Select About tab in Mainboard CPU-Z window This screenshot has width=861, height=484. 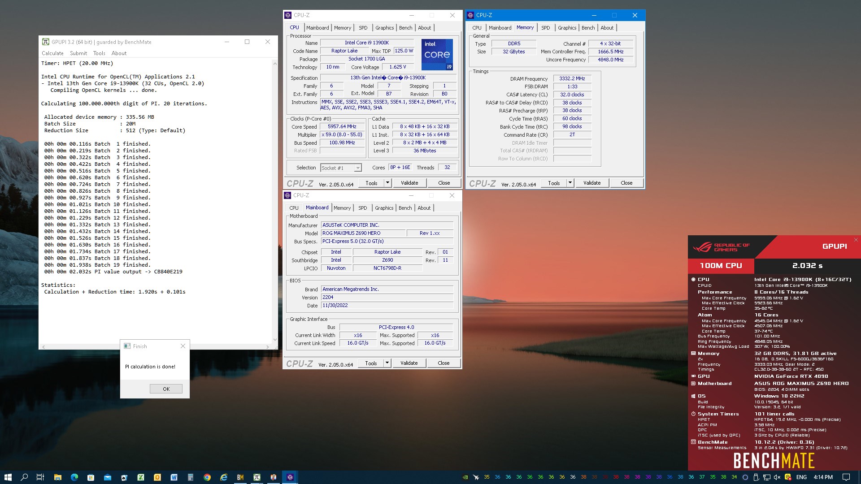point(424,208)
